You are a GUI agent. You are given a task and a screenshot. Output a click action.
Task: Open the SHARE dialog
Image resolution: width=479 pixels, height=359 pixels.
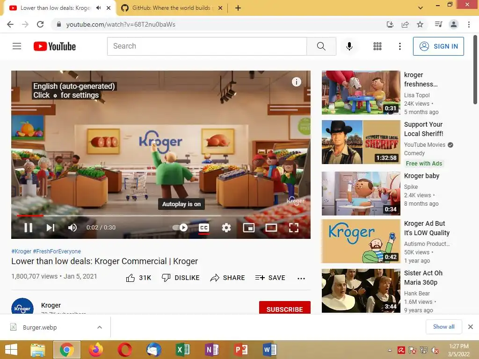tap(228, 278)
